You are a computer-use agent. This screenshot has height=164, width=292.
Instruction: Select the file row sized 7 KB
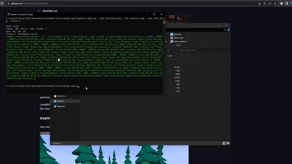point(177,91)
